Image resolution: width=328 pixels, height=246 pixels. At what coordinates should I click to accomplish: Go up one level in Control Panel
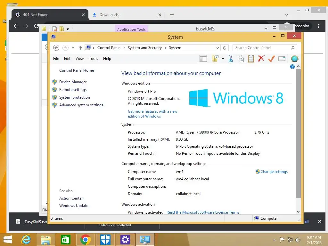(80, 48)
